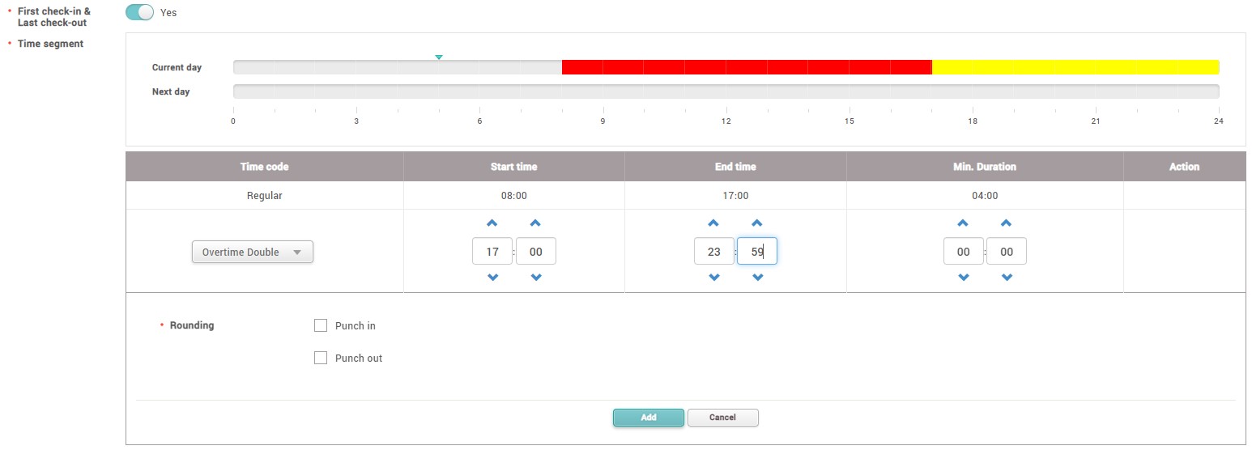The height and width of the screenshot is (450, 1252).
Task: Enable Punch in rounding checkbox
Action: (321, 326)
